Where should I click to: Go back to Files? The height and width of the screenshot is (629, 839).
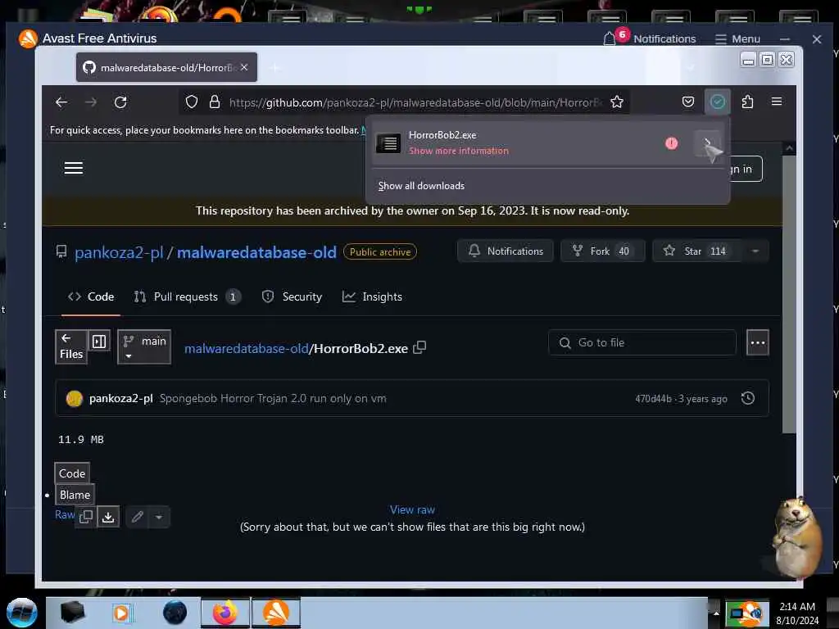(71, 346)
